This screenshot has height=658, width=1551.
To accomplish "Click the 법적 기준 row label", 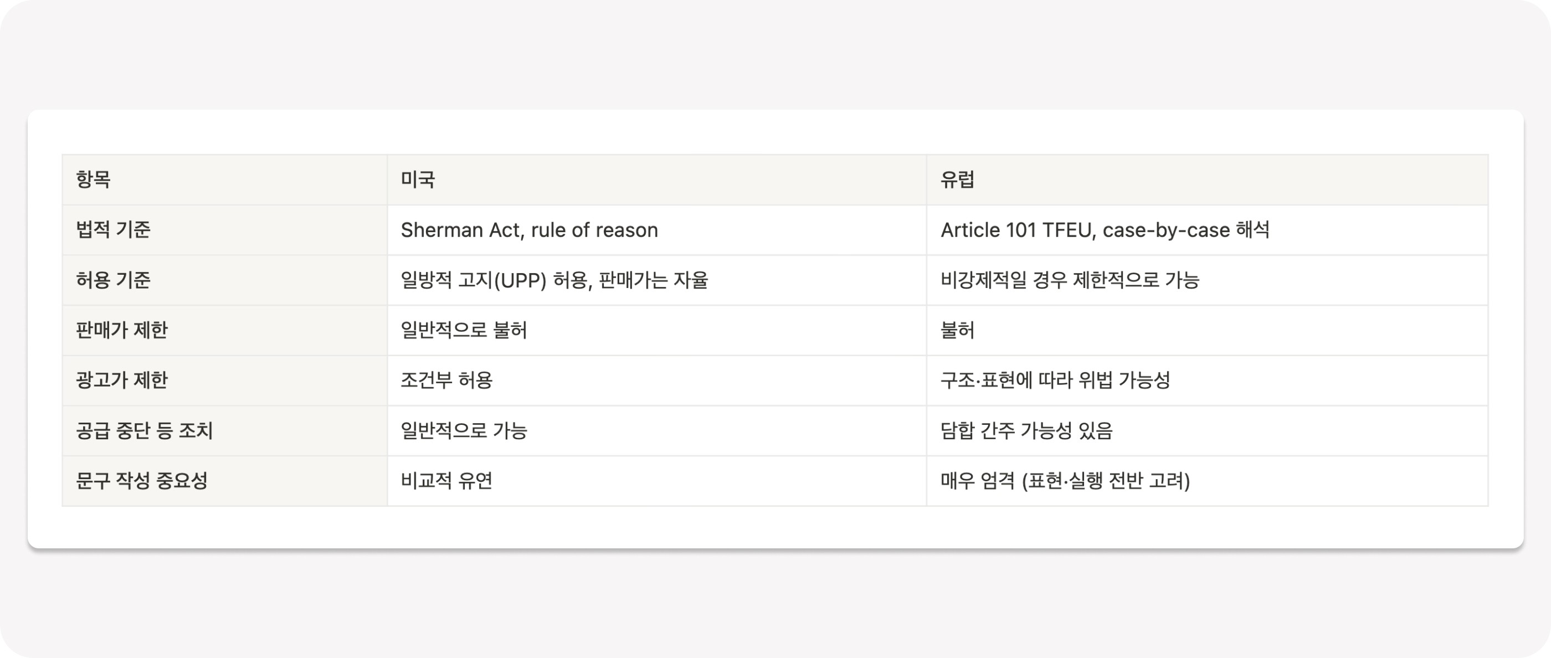I will (224, 230).
